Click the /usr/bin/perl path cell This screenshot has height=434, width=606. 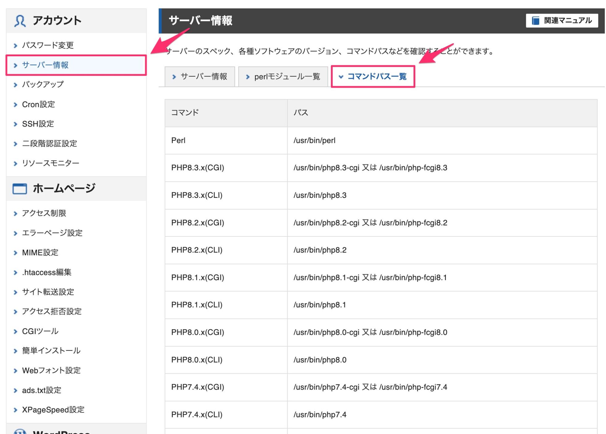point(442,141)
